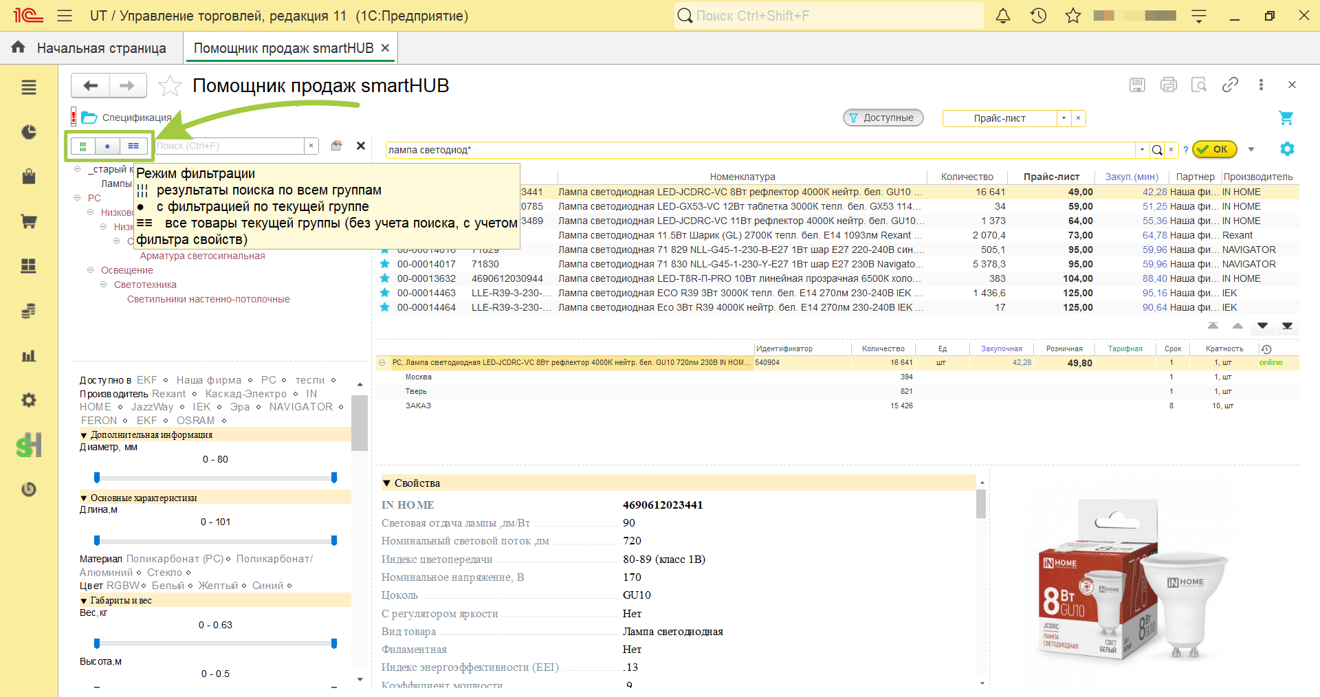Open Светильники настенно-потолочные category
Viewport: 1320px width, 697px height.
(x=208, y=299)
